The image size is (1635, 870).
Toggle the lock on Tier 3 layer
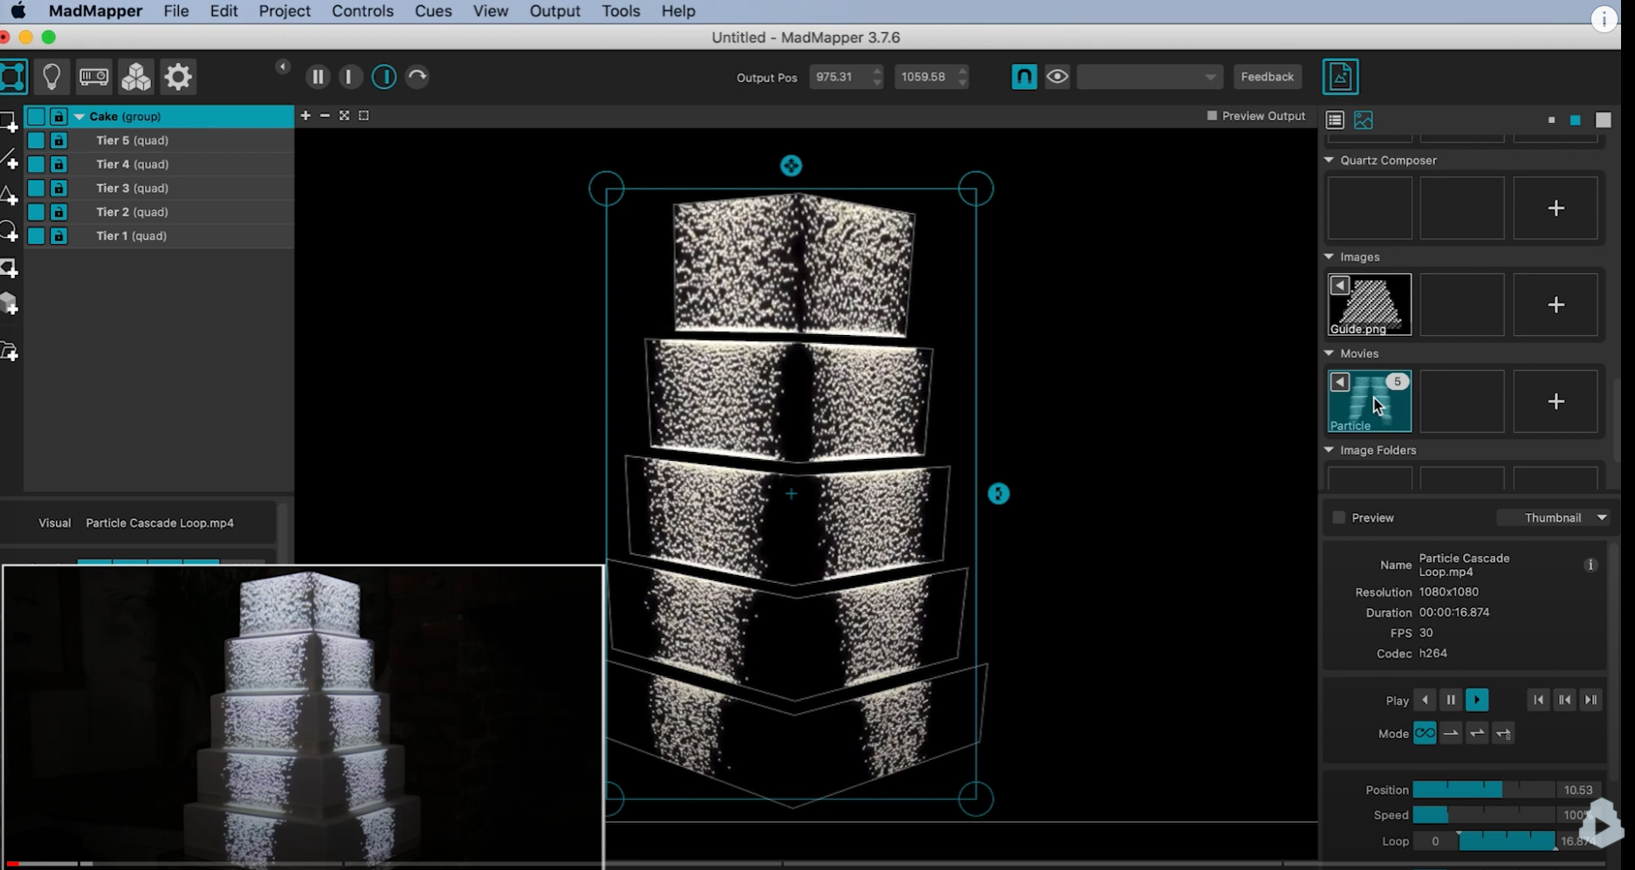pyautogui.click(x=58, y=188)
